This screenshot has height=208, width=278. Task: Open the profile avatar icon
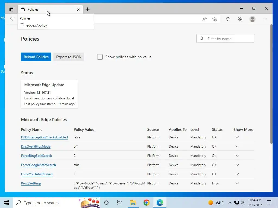tap(252, 19)
